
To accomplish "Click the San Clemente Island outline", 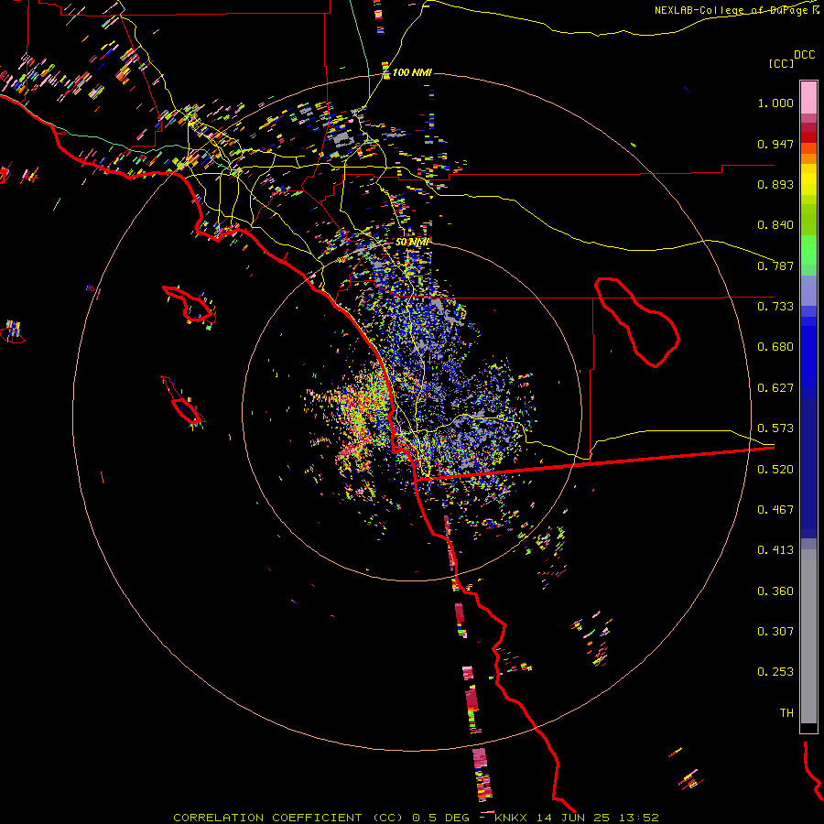I will (182, 400).
